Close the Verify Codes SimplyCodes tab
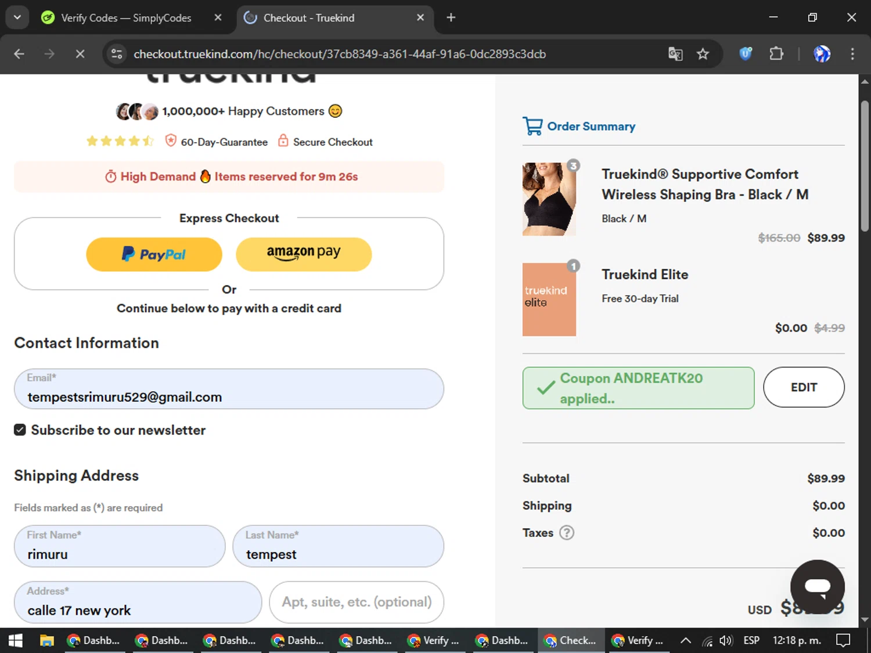Screen dimensions: 871x653 click(x=218, y=18)
